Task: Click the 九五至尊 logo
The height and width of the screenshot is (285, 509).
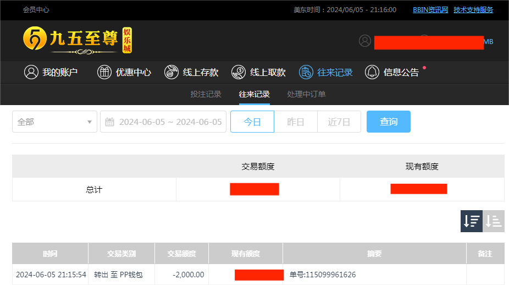Action: (x=78, y=40)
